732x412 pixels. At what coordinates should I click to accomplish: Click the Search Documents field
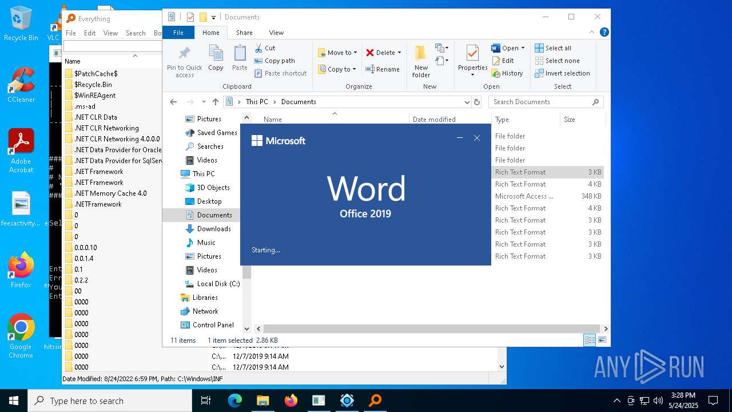(x=546, y=102)
